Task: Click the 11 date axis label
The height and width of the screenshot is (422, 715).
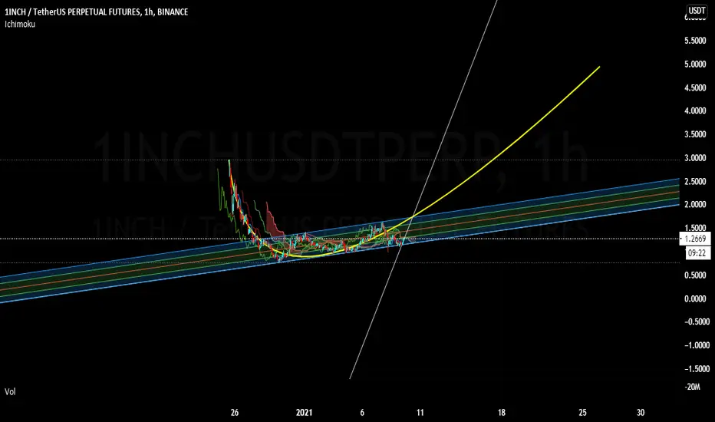Action: [x=420, y=413]
